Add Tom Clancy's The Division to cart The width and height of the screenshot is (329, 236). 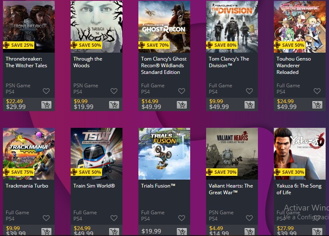coord(250,105)
